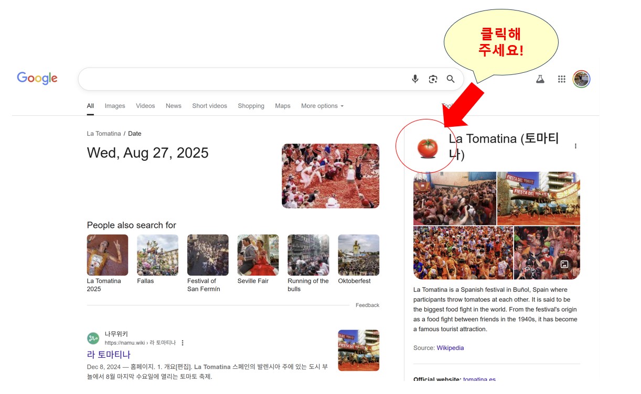The width and height of the screenshot is (641, 394).
Task: Open La Tomatina 2025 suggestion card
Action: pos(108,263)
